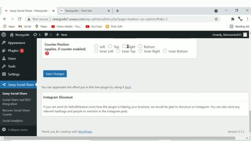Select the Bottom counter position radio
Image resolution: width=251 pixels, height=141 pixels.
[140, 46]
